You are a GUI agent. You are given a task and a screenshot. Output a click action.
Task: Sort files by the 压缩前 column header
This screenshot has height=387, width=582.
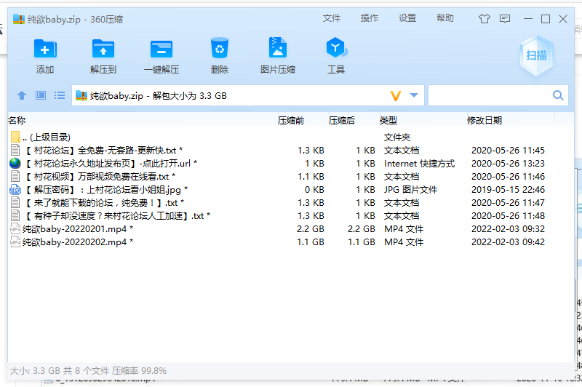(291, 120)
